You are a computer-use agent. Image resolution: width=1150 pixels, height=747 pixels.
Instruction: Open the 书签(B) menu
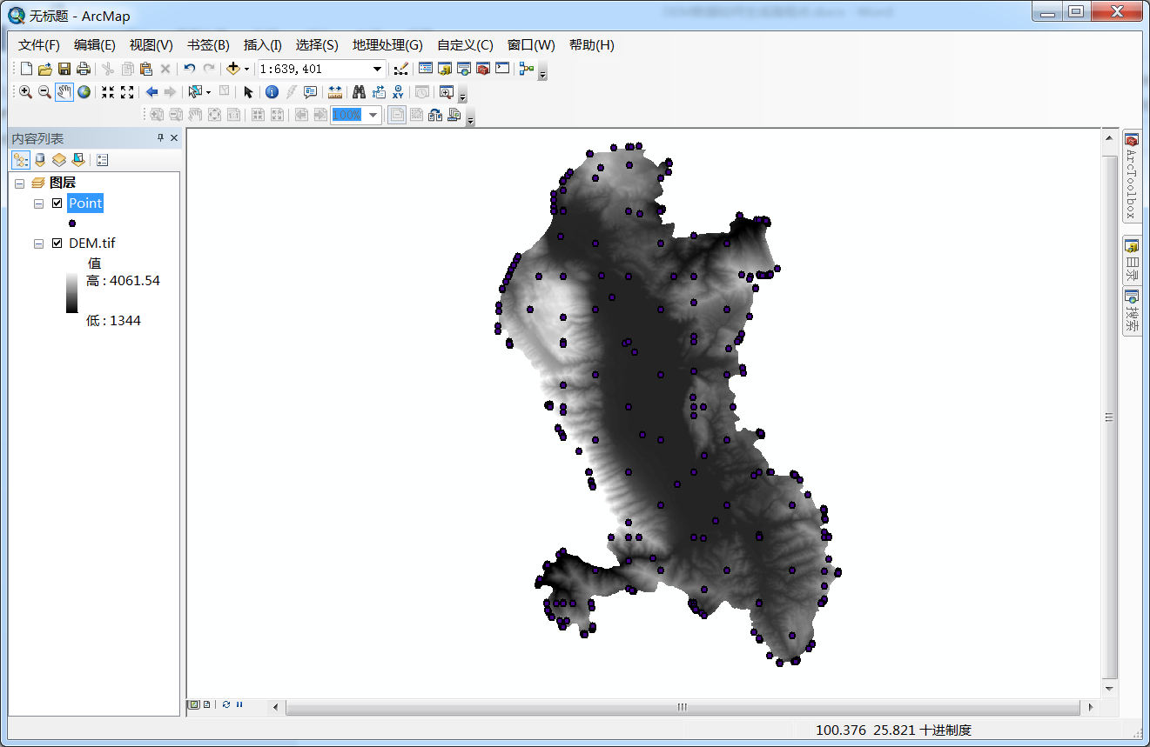coord(209,45)
